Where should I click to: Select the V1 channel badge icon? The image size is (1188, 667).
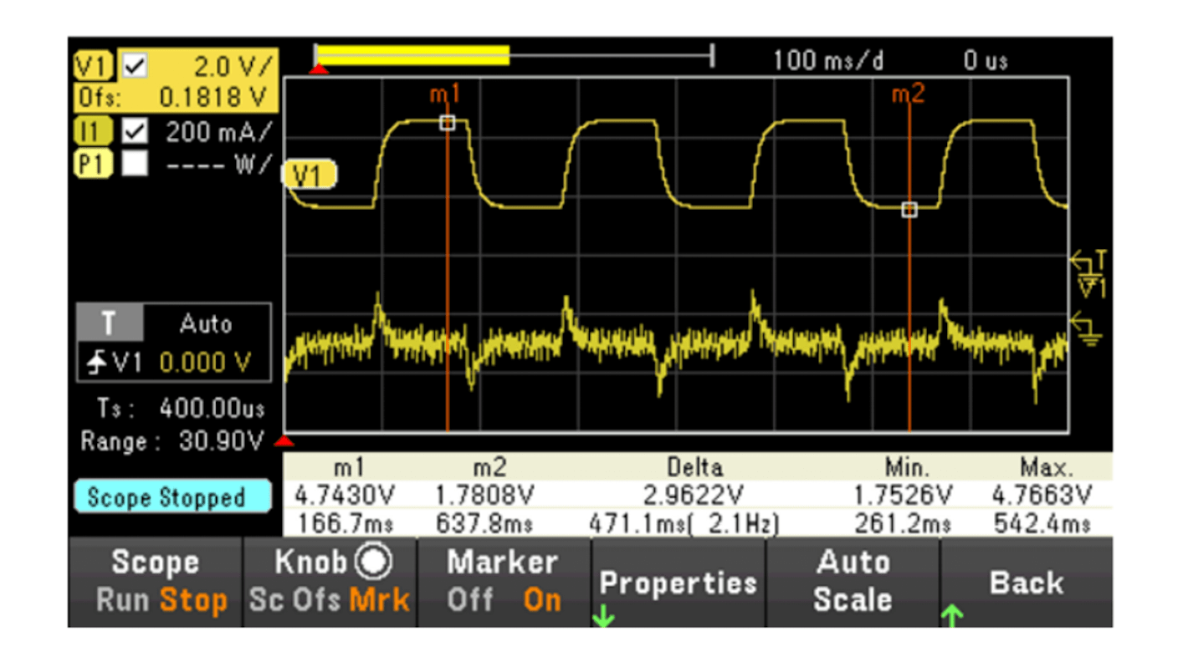coord(93,65)
